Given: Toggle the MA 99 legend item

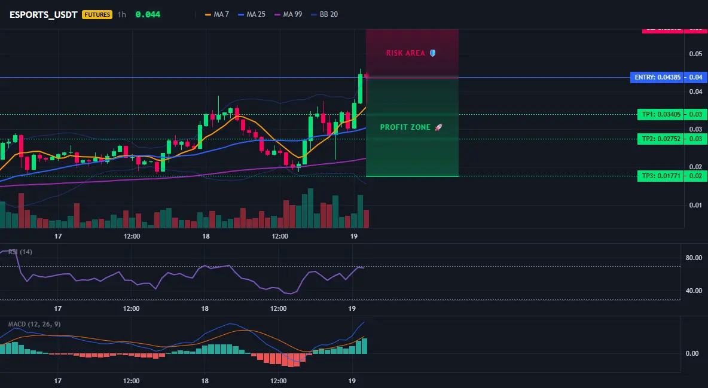Looking at the screenshot, I should tap(288, 14).
